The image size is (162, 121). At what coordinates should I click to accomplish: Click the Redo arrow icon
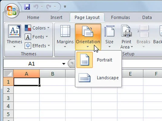coord(49,7)
